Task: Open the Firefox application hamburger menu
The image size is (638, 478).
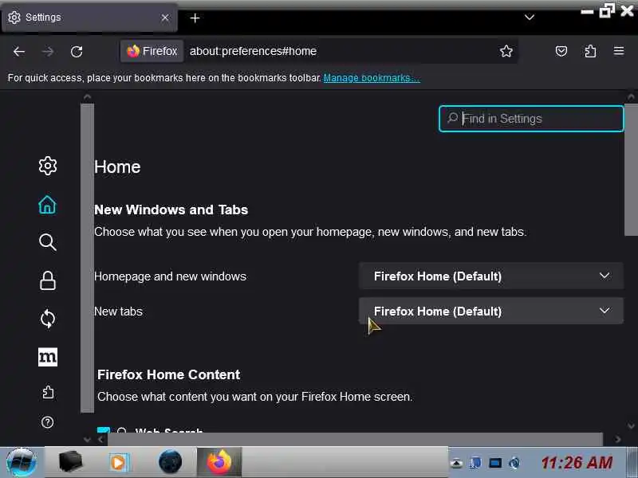Action: coord(619,51)
